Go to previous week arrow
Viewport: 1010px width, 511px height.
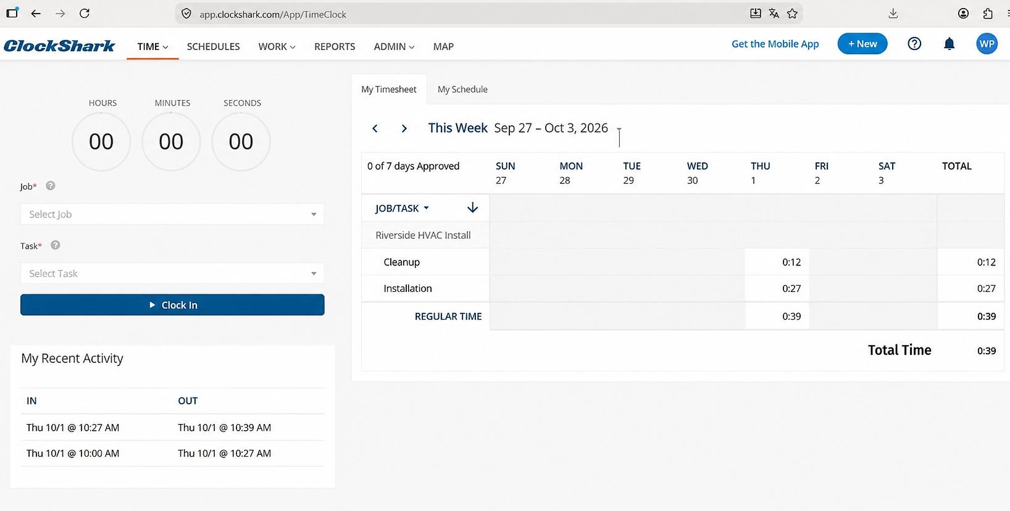tap(375, 128)
